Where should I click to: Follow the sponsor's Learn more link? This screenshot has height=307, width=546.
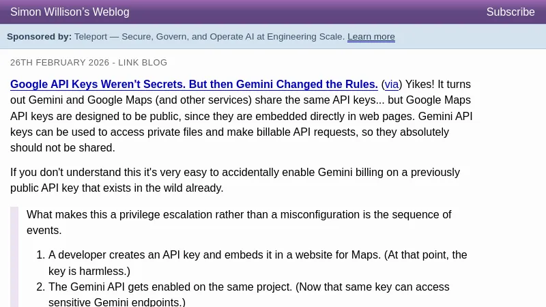tap(371, 37)
